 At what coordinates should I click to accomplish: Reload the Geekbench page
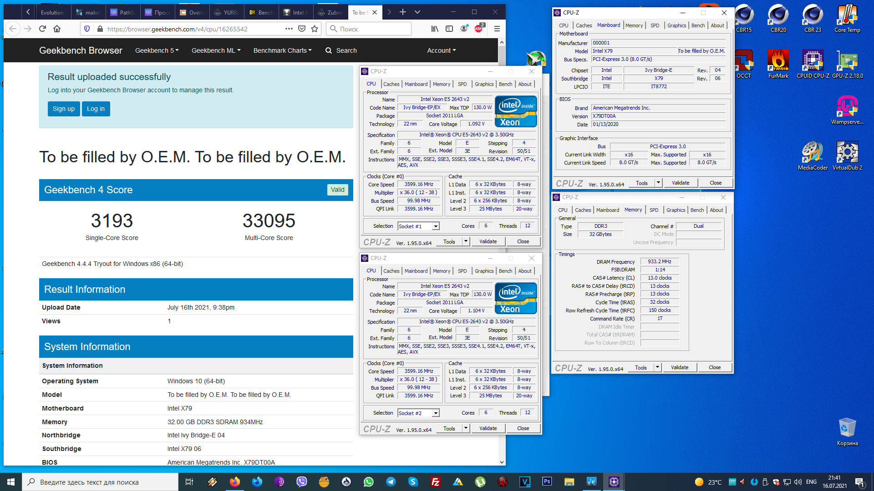click(42, 29)
